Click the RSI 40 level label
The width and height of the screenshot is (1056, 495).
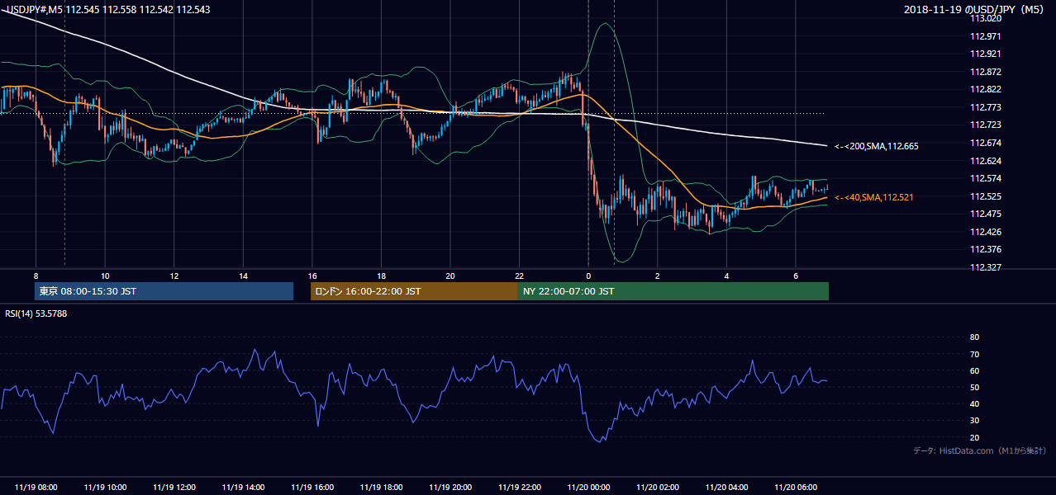coord(974,403)
